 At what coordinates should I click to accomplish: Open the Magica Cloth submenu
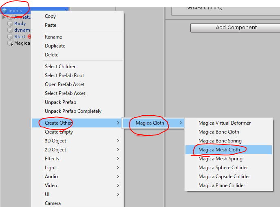(x=154, y=123)
